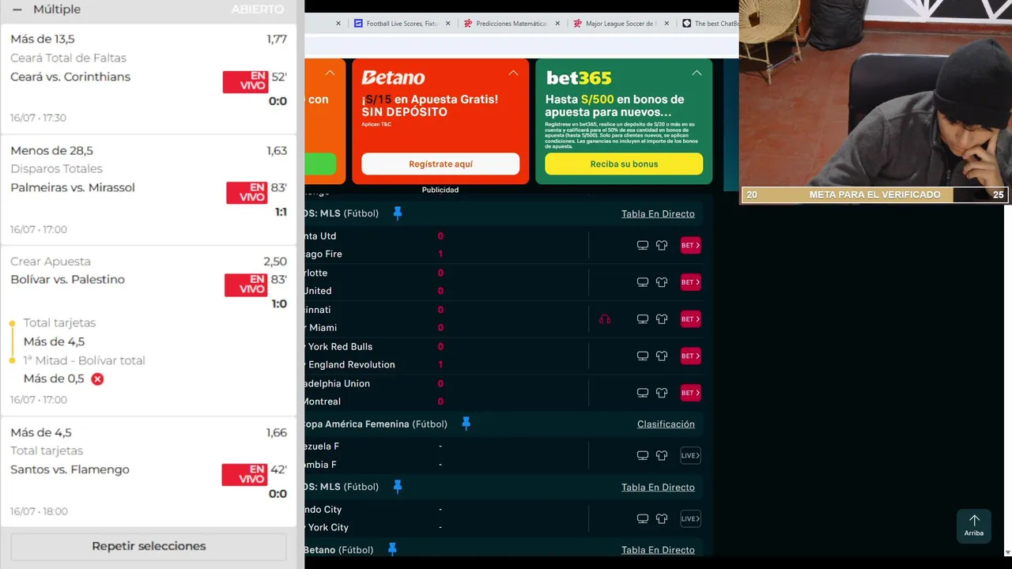
Task: Collapse the Betano ad banner chevron
Action: [x=513, y=73]
